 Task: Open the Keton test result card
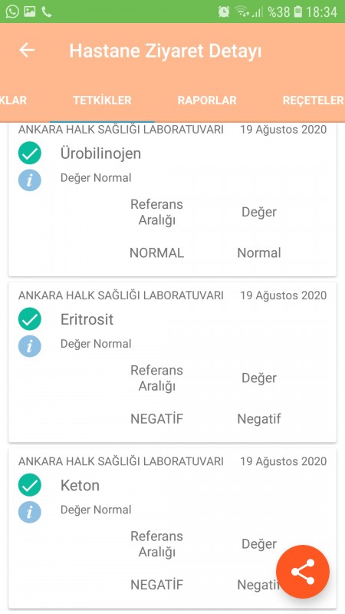[172, 528]
